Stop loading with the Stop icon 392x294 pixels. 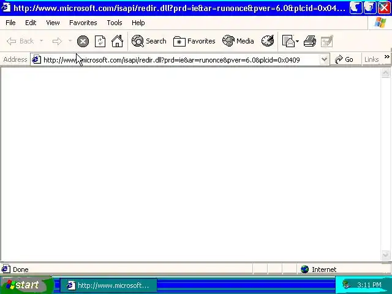83,41
